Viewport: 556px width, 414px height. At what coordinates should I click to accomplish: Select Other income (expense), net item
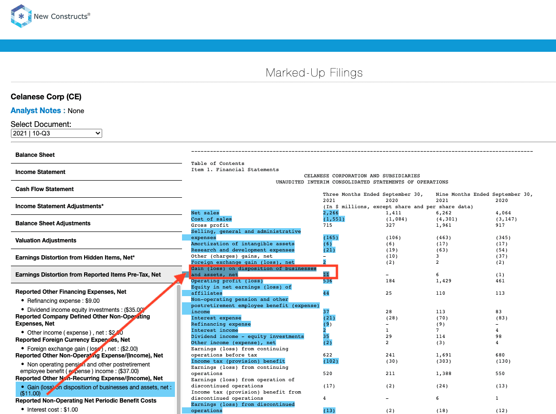coord(75,333)
